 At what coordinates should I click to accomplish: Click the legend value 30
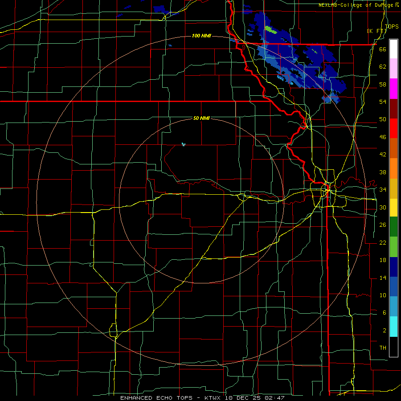click(383, 207)
